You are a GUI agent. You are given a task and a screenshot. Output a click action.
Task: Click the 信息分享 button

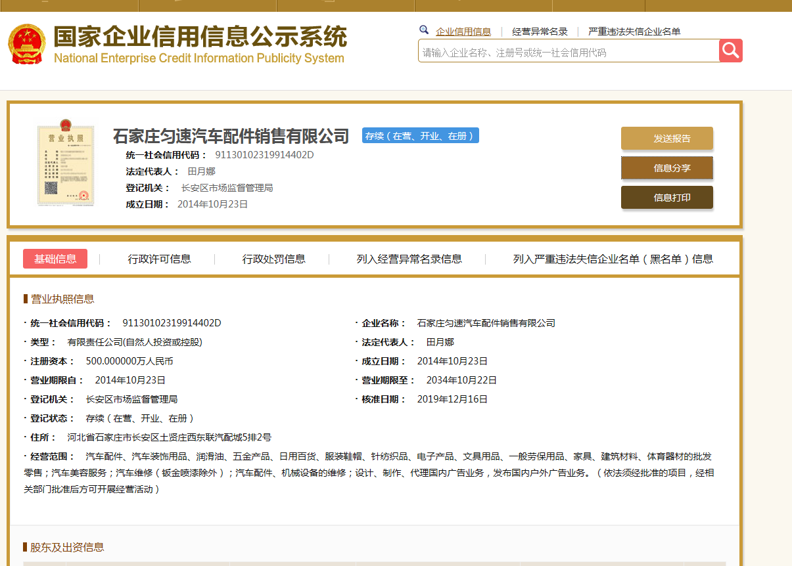coord(667,168)
